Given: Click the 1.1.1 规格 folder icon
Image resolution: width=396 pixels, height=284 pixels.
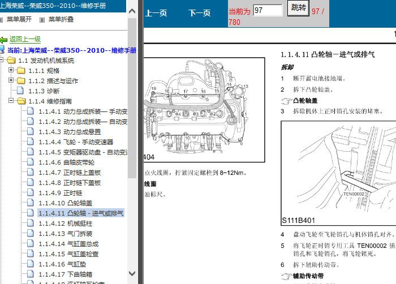Looking at the screenshot, I should [x=21, y=70].
